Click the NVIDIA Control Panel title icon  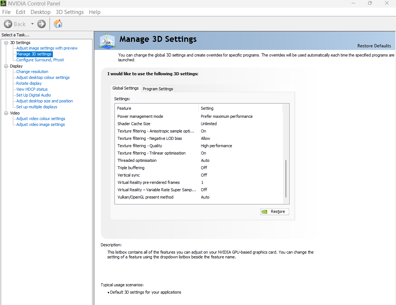point(3,4)
